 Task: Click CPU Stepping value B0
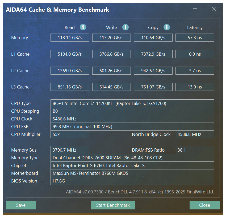pos(132,111)
